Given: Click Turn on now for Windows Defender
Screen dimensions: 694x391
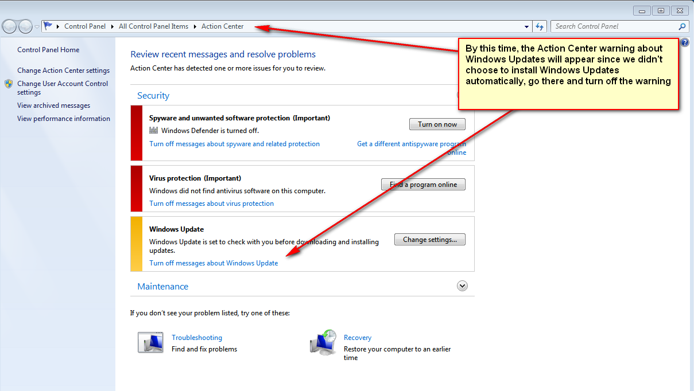Looking at the screenshot, I should click(437, 124).
